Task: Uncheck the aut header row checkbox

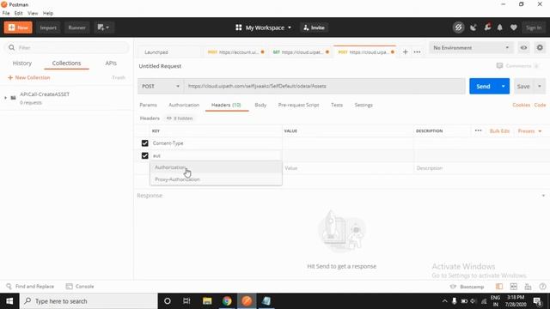Action: tap(145, 155)
